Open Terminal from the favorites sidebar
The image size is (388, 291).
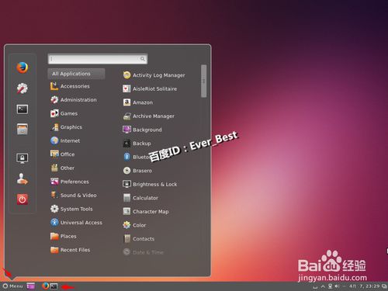tap(23, 109)
